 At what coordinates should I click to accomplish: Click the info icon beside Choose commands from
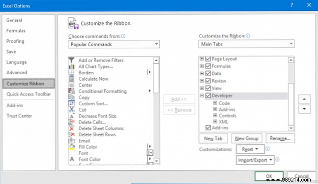(x=123, y=36)
